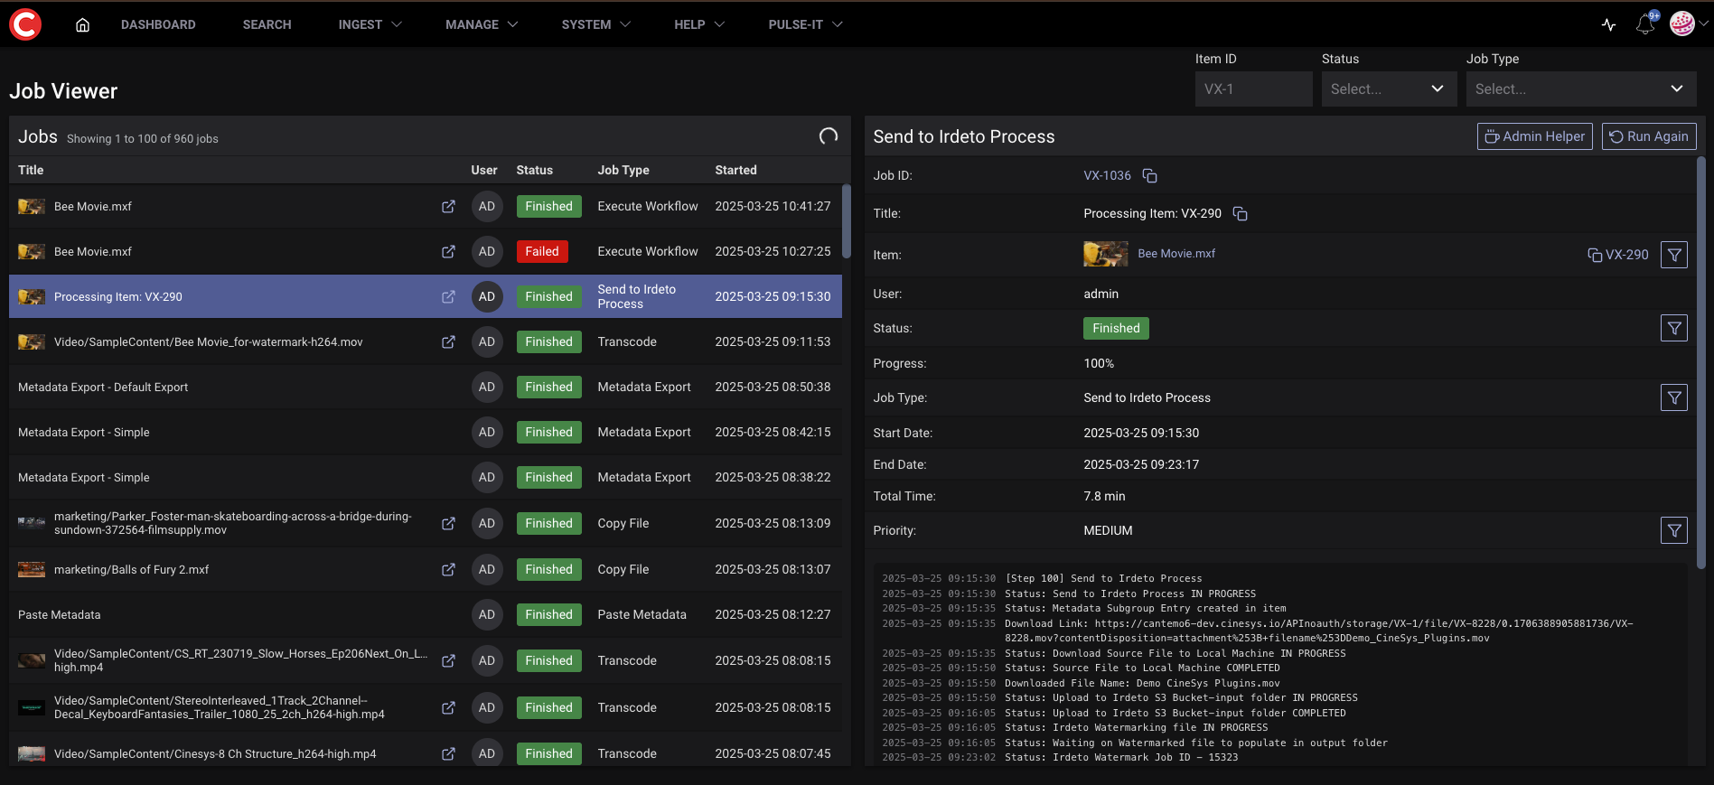The image size is (1714, 785).
Task: Copy the Job ID VX-1036
Action: pos(1149,176)
